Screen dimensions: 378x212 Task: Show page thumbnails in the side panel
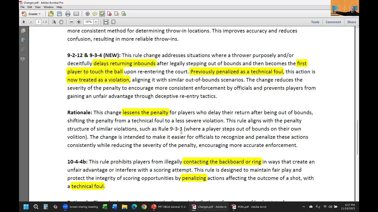(23, 31)
